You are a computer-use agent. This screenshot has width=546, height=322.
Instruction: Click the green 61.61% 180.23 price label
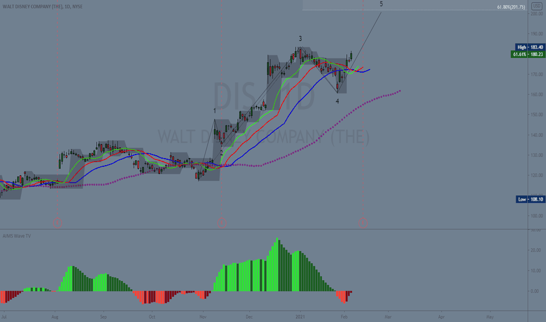click(527, 54)
